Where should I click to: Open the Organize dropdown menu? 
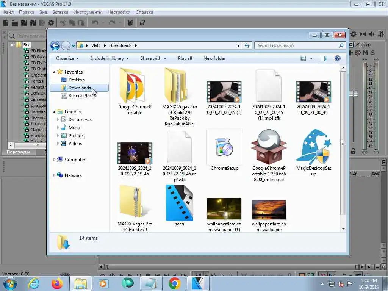[67, 58]
